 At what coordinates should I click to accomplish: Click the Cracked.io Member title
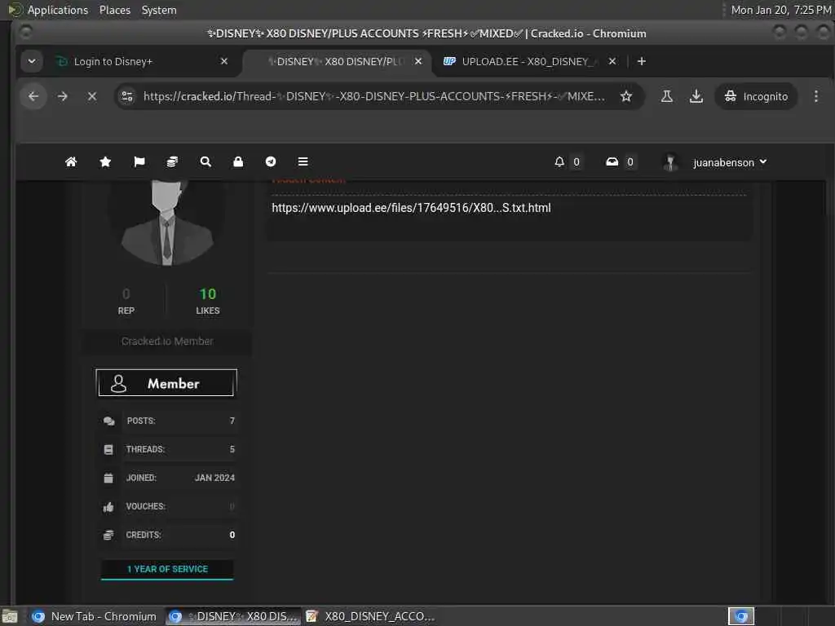pos(167,342)
